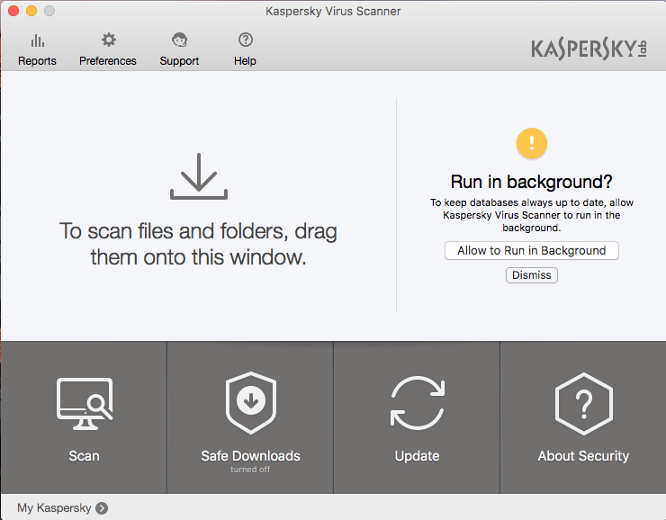Start a scan via Scan label
Screen dimensions: 666x520
point(84,456)
